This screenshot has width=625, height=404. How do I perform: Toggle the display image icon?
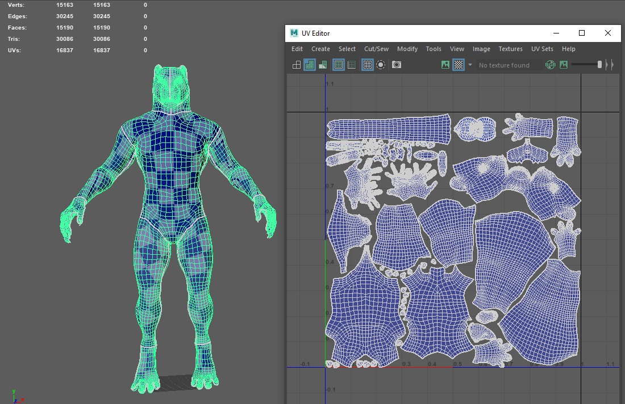tap(445, 65)
